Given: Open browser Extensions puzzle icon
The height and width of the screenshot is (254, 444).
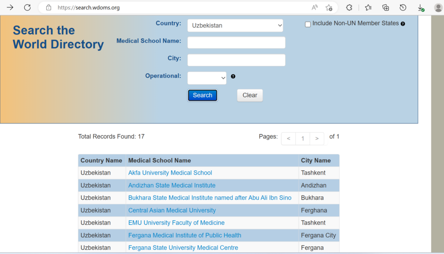Looking at the screenshot, I should (x=349, y=8).
